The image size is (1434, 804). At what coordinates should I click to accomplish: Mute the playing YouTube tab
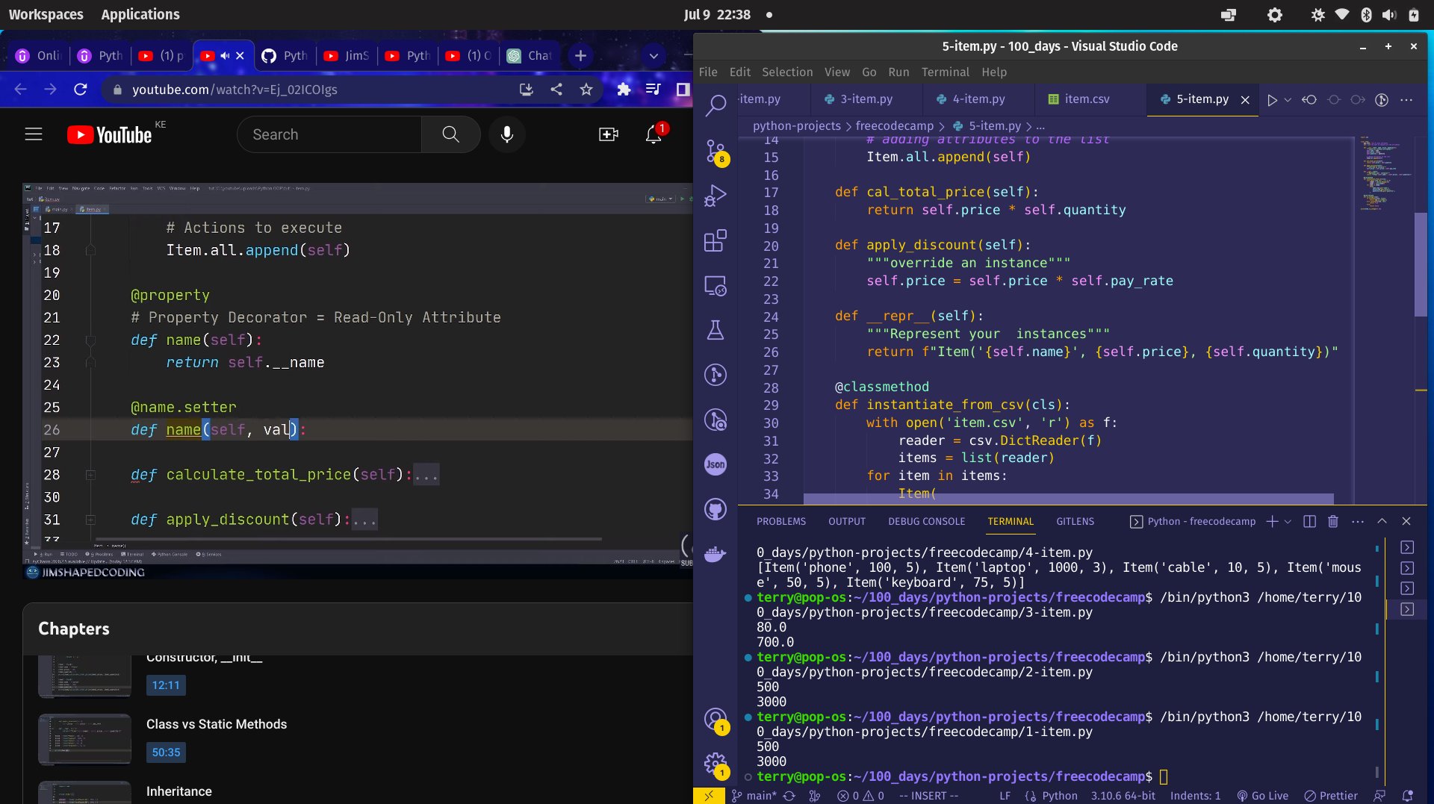[x=225, y=56]
